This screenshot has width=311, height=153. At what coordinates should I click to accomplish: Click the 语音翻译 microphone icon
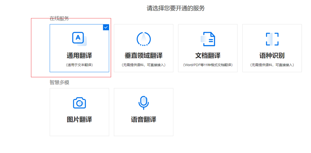144,103
